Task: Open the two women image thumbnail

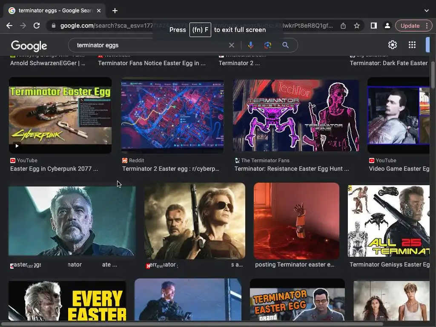Action: [392, 301]
